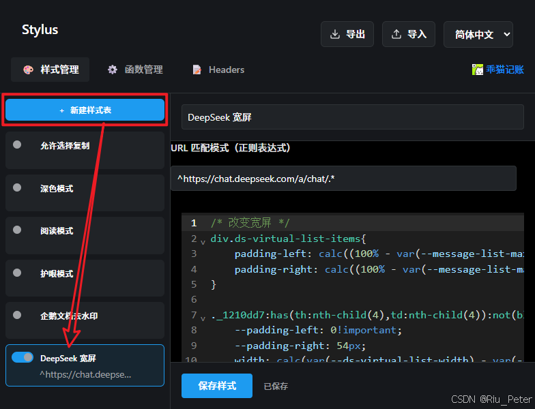This screenshot has width=535, height=409.
Task: Click line number 6 in the gutter
Action: (194, 299)
